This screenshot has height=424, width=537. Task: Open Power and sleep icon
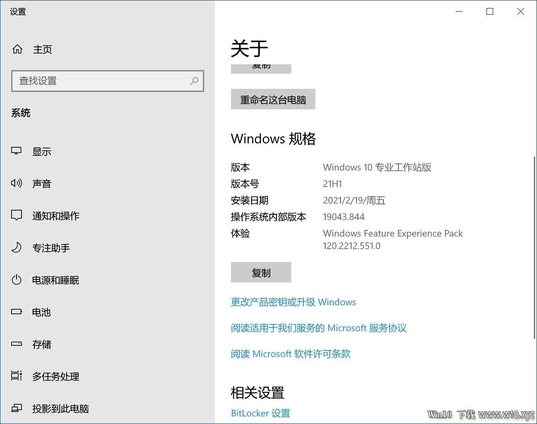[x=17, y=280]
